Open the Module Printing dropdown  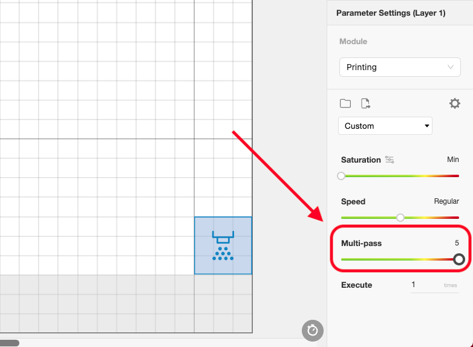[400, 67]
